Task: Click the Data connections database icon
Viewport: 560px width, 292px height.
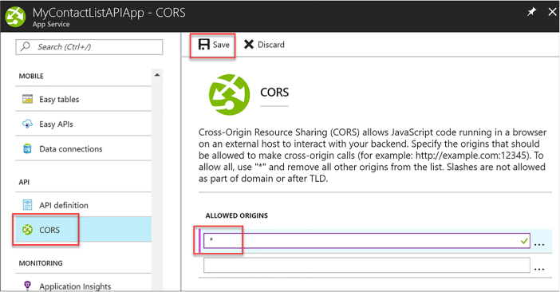Action: click(27, 148)
